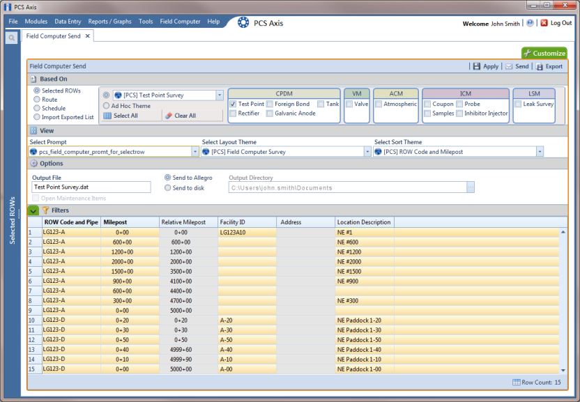Viewport: 580px width, 402px height.
Task: Click the Customize wrench icon
Action: 528,53
